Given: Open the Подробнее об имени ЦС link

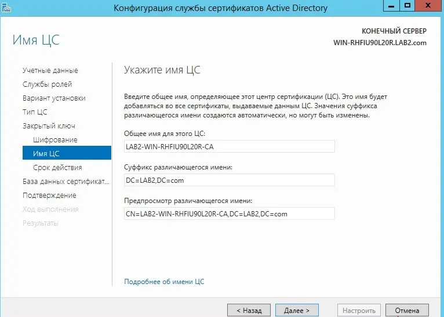Looking at the screenshot, I should click(164, 282).
